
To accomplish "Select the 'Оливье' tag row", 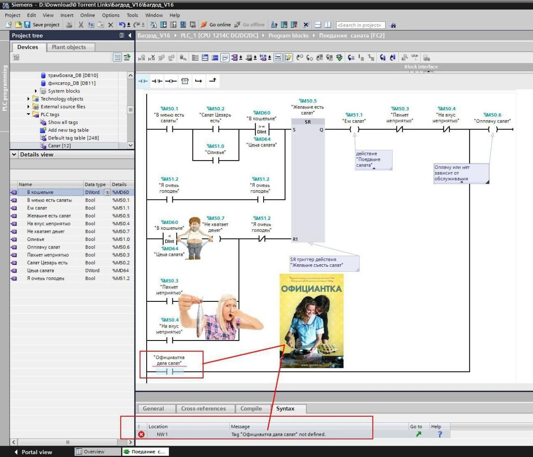I will [72, 239].
